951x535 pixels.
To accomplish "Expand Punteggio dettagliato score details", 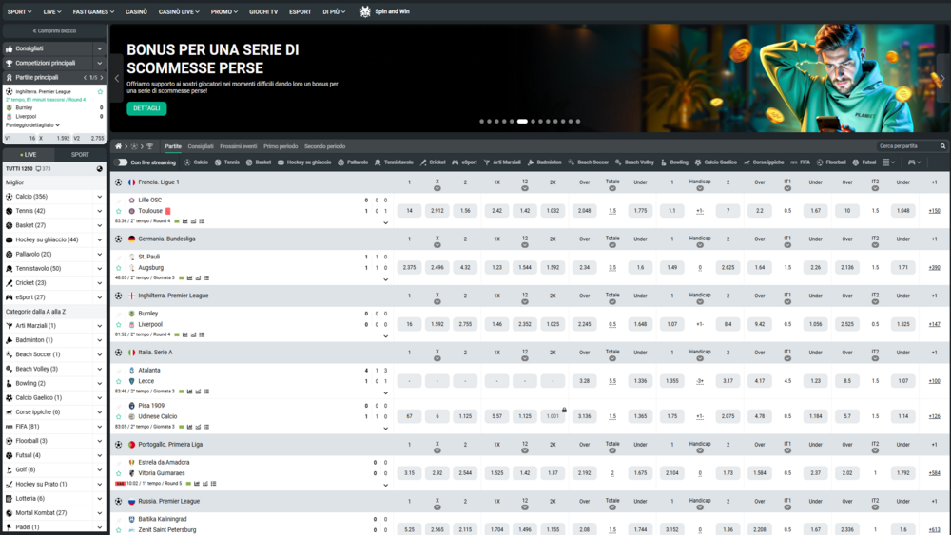I will point(32,125).
